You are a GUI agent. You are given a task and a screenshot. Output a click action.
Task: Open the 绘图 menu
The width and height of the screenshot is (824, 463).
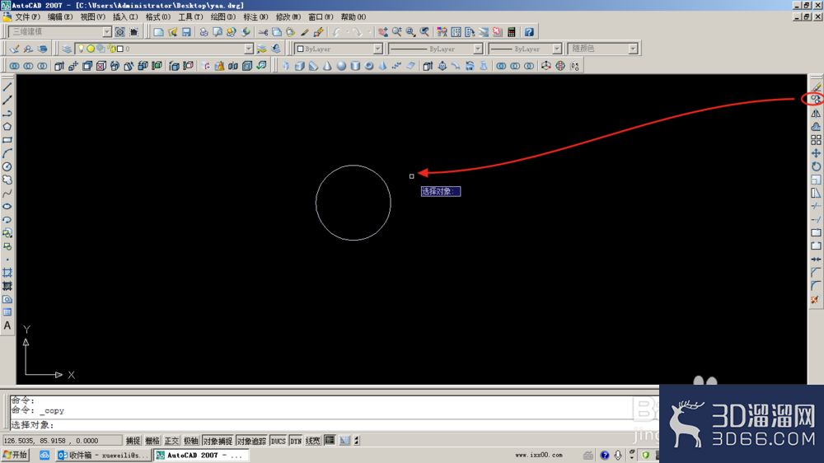pos(222,17)
